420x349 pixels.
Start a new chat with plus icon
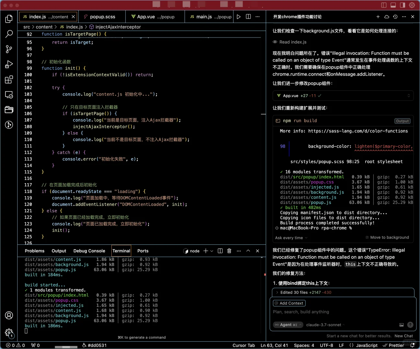[378, 17]
